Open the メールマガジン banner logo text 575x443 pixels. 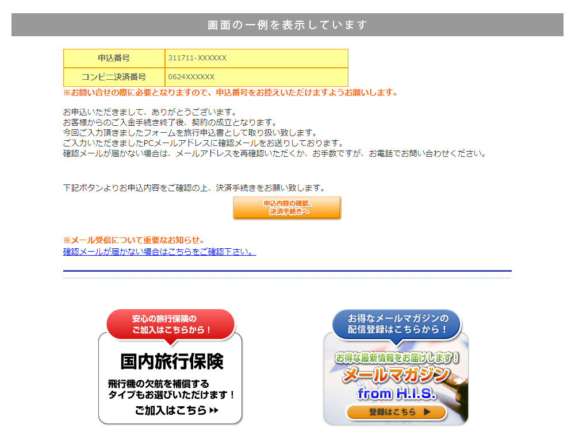point(396,375)
